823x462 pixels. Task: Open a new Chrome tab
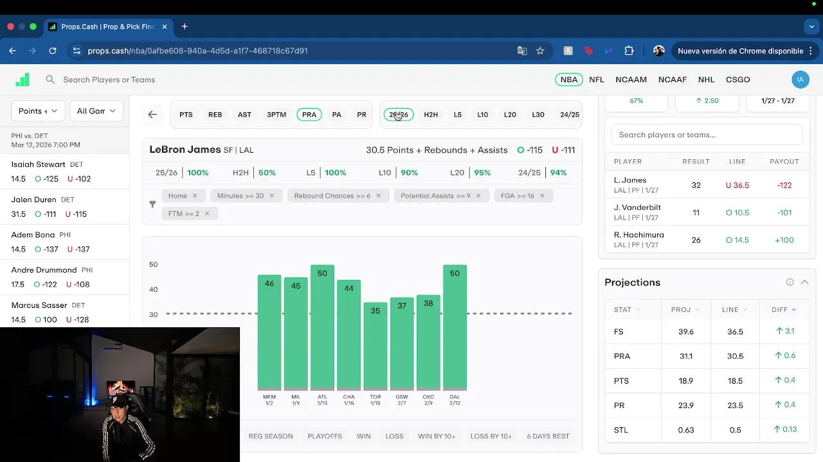click(x=185, y=26)
